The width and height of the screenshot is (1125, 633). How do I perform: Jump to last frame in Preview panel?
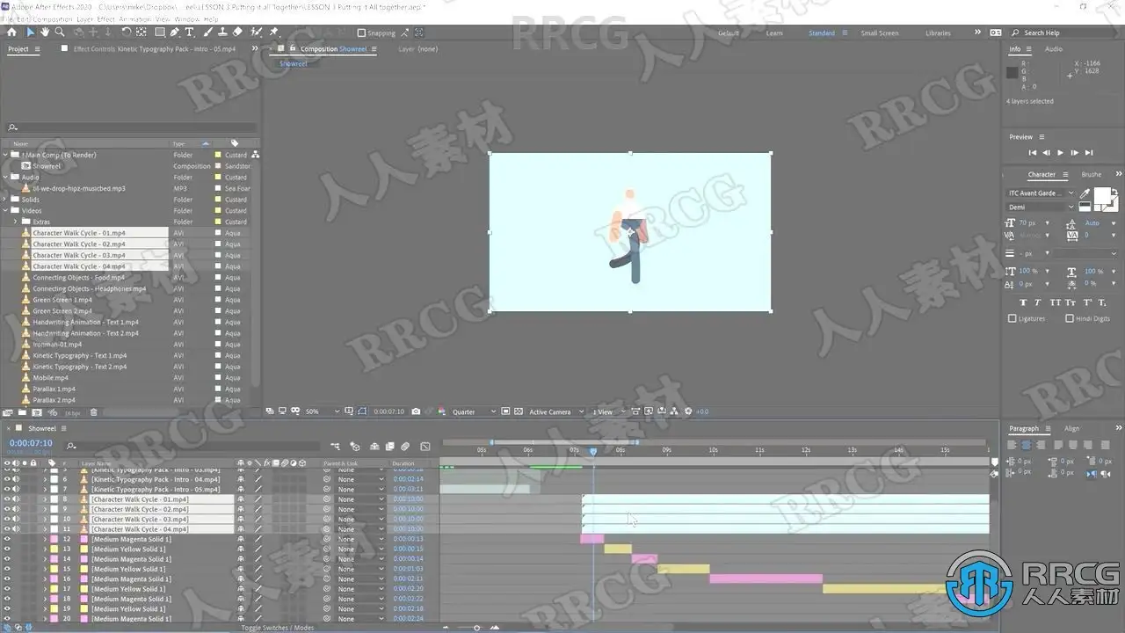[x=1090, y=153]
